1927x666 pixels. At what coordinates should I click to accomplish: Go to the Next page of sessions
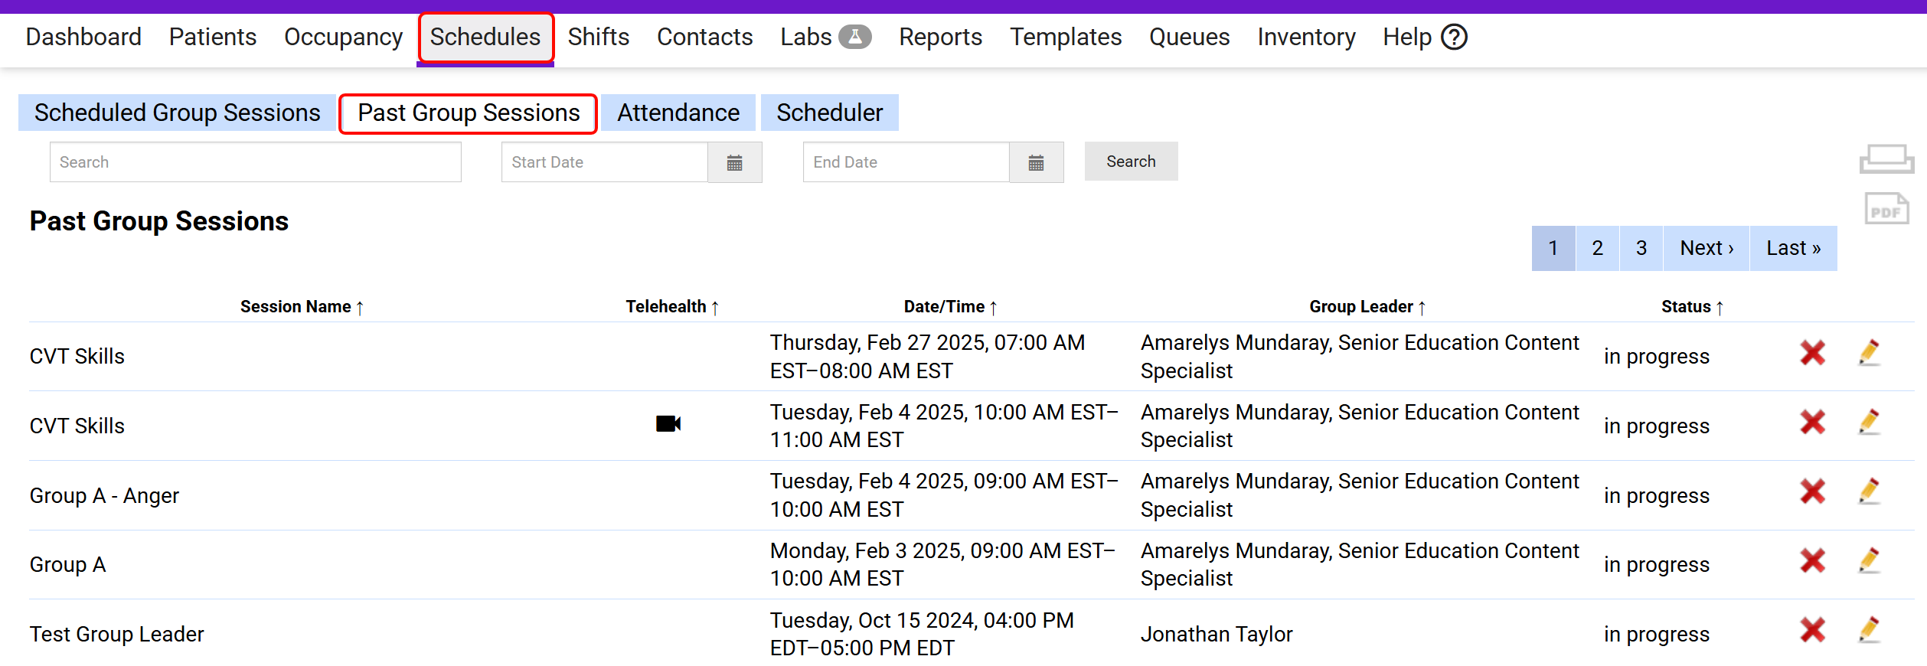click(1706, 248)
